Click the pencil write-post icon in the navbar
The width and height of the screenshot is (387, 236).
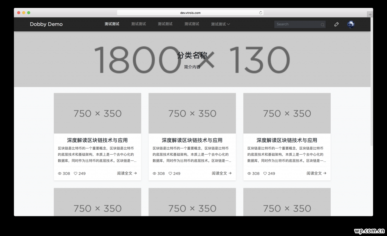[x=336, y=25]
